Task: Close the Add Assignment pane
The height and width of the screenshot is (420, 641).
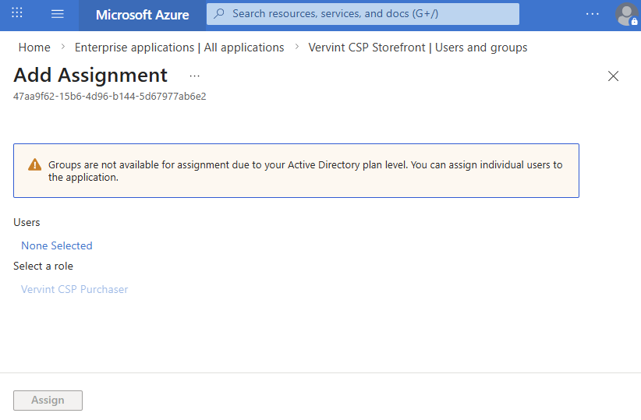Action: [x=613, y=76]
